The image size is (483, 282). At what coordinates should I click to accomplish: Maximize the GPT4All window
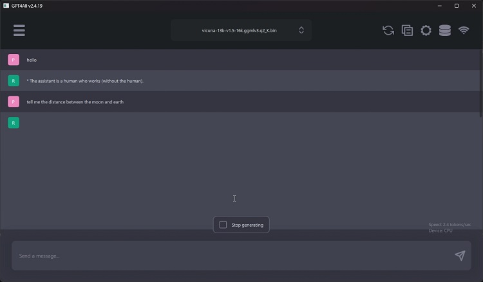[x=457, y=5]
